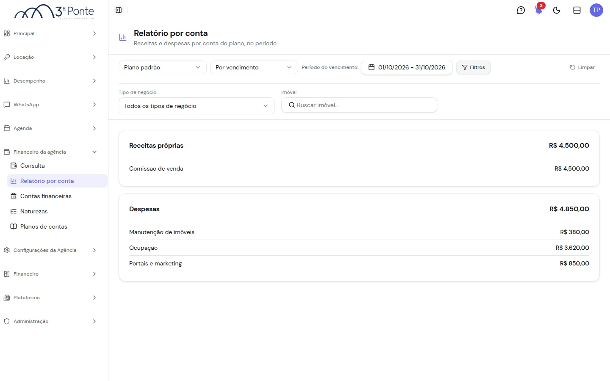Click the Financeiro da agência wallet icon
610x381 pixels.
tap(7, 152)
